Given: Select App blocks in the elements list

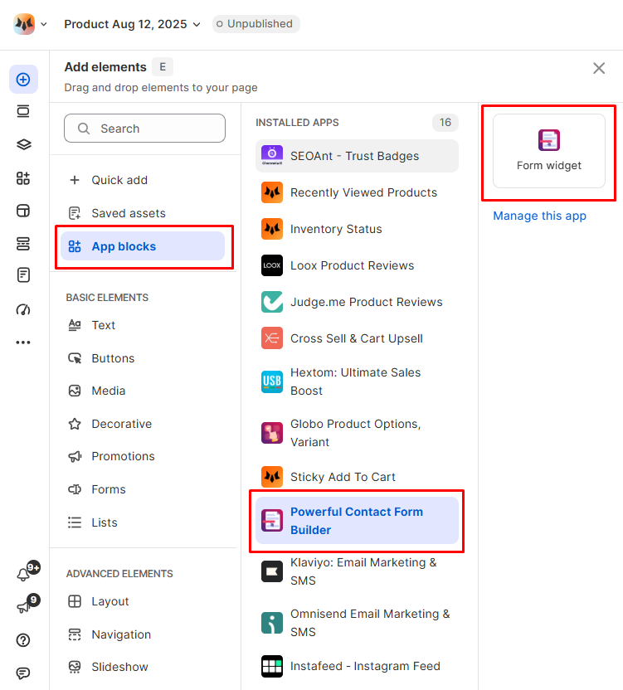Looking at the screenshot, I should (x=143, y=246).
